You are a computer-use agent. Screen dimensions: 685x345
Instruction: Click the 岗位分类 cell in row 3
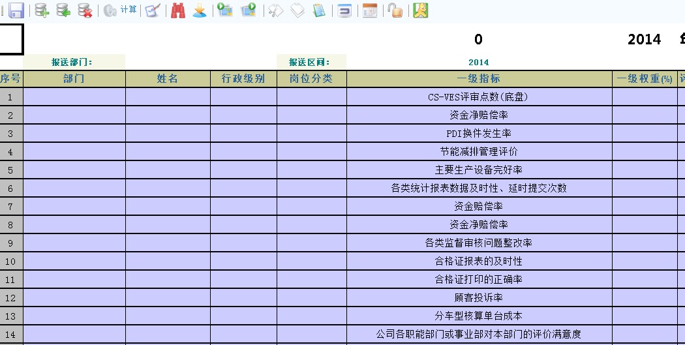point(311,134)
